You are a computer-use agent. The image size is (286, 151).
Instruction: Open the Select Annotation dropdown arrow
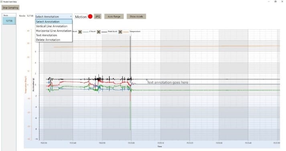[71, 16]
